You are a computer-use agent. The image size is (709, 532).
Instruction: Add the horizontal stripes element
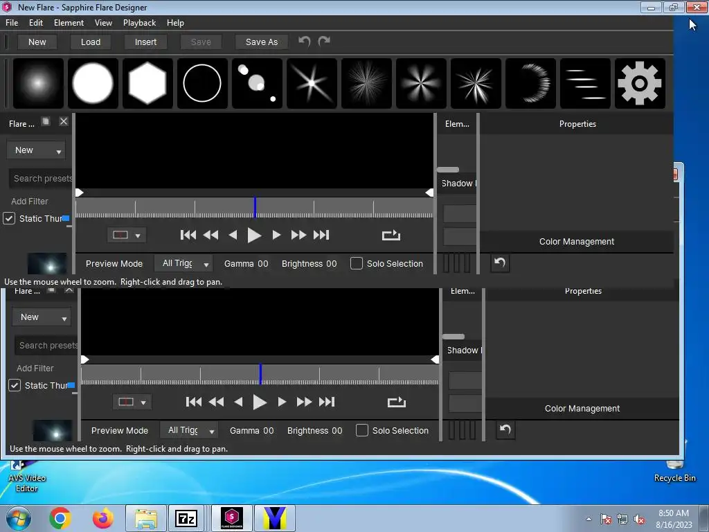click(585, 83)
